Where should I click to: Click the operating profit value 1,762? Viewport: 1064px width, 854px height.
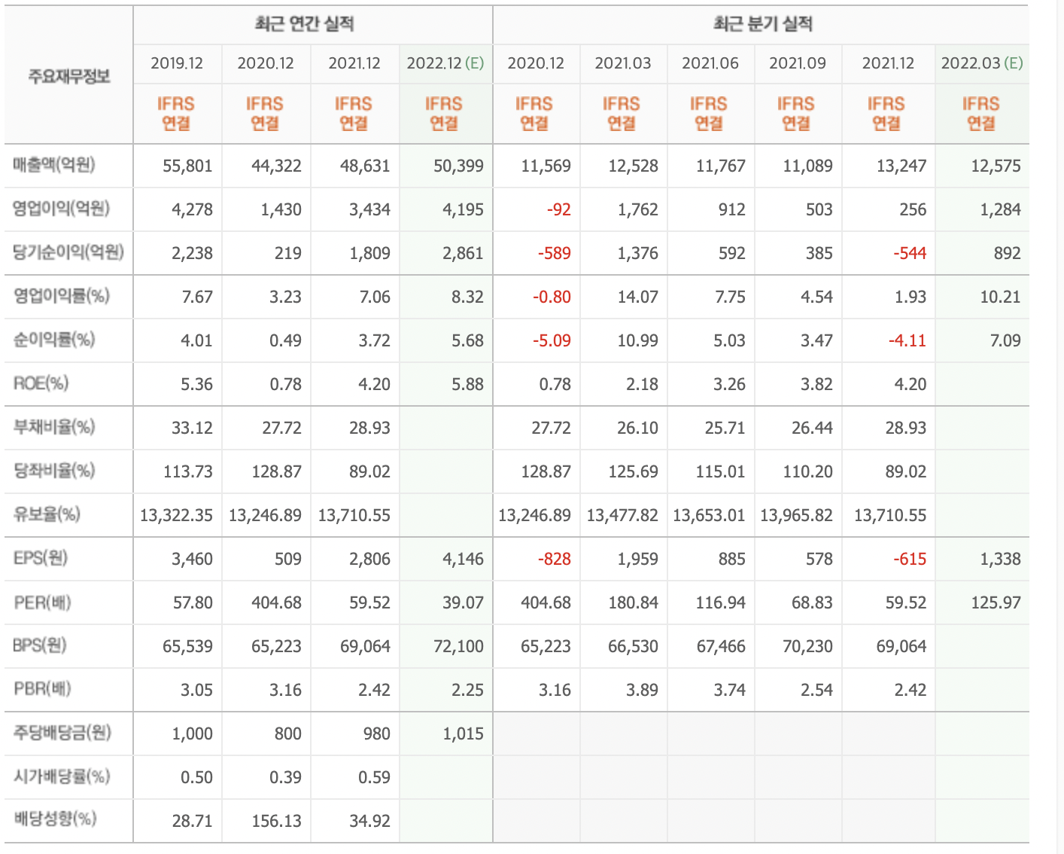click(637, 209)
